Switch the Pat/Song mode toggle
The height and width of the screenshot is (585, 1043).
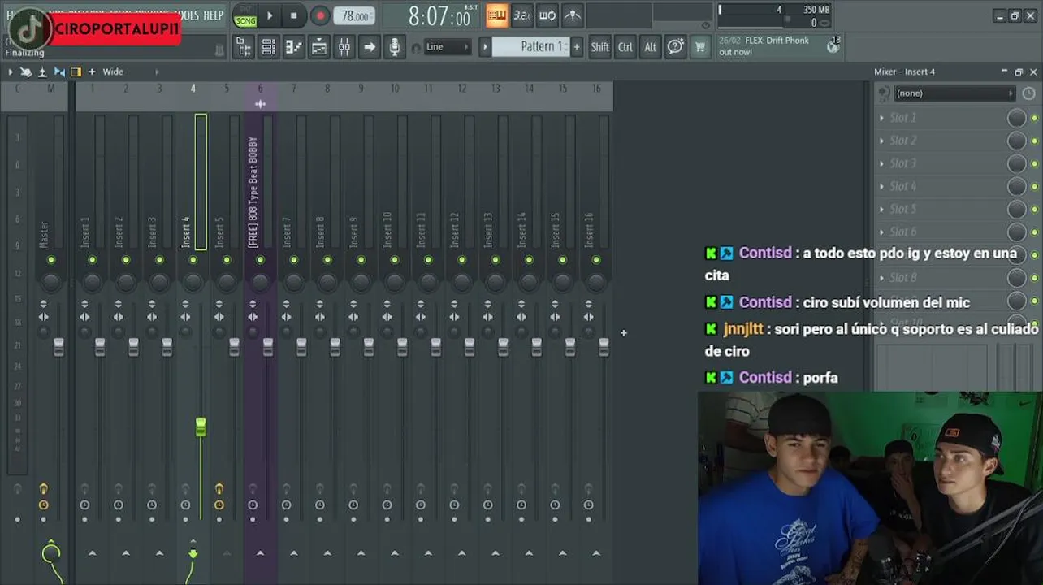point(245,15)
